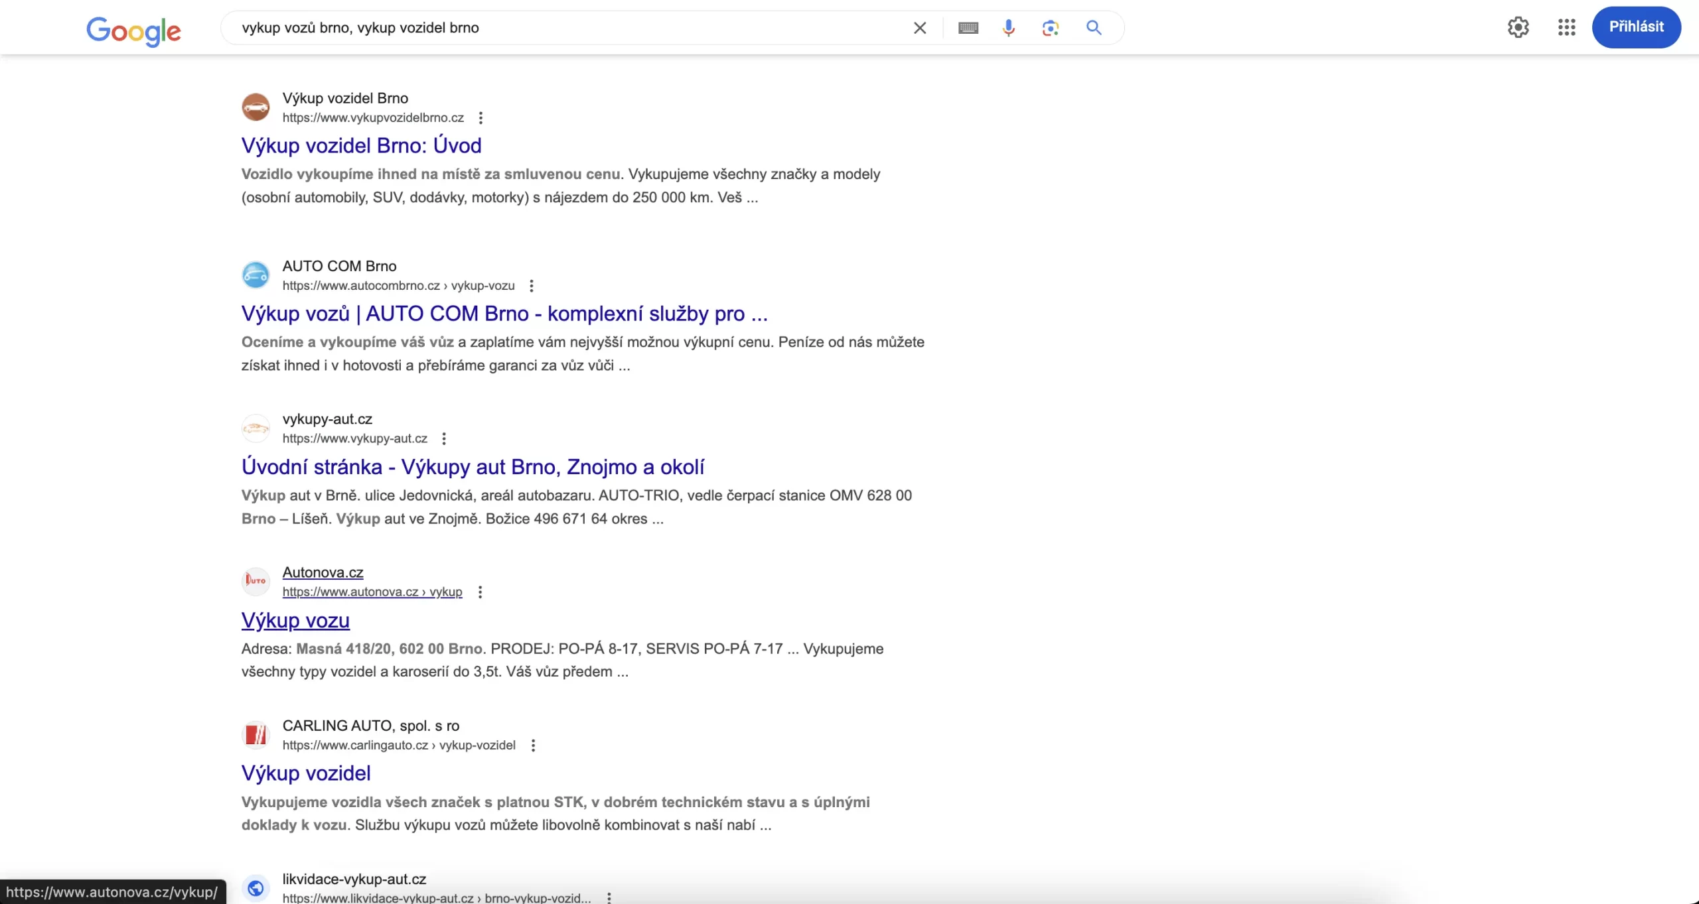
Task: Open the Google apps grid
Action: tap(1566, 27)
